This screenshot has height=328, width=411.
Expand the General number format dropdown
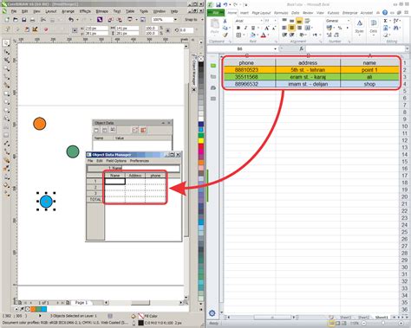click(349, 21)
